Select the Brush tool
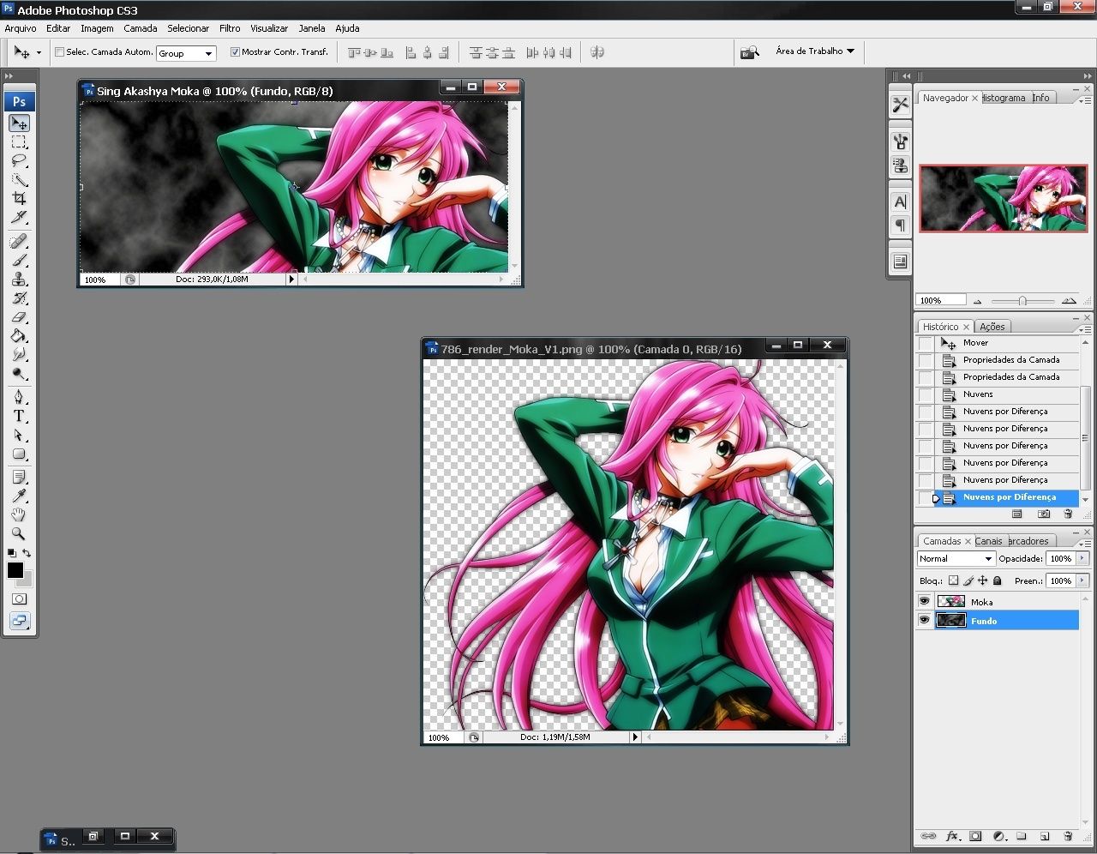 tap(19, 260)
